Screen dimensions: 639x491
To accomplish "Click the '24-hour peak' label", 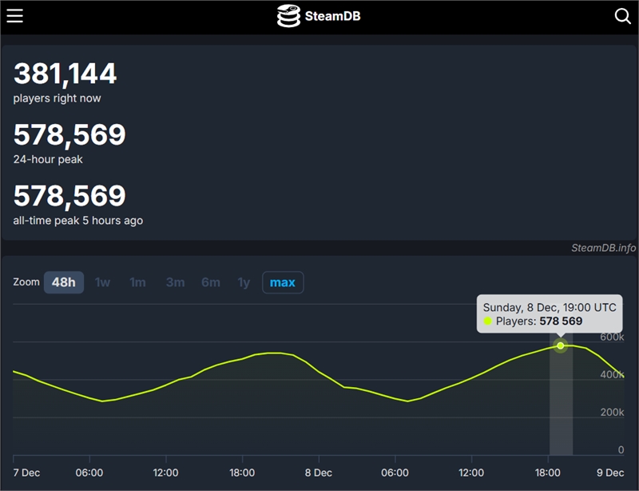I will [48, 159].
